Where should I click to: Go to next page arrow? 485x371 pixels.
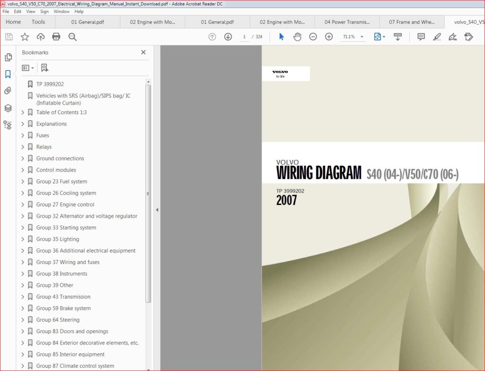228,37
